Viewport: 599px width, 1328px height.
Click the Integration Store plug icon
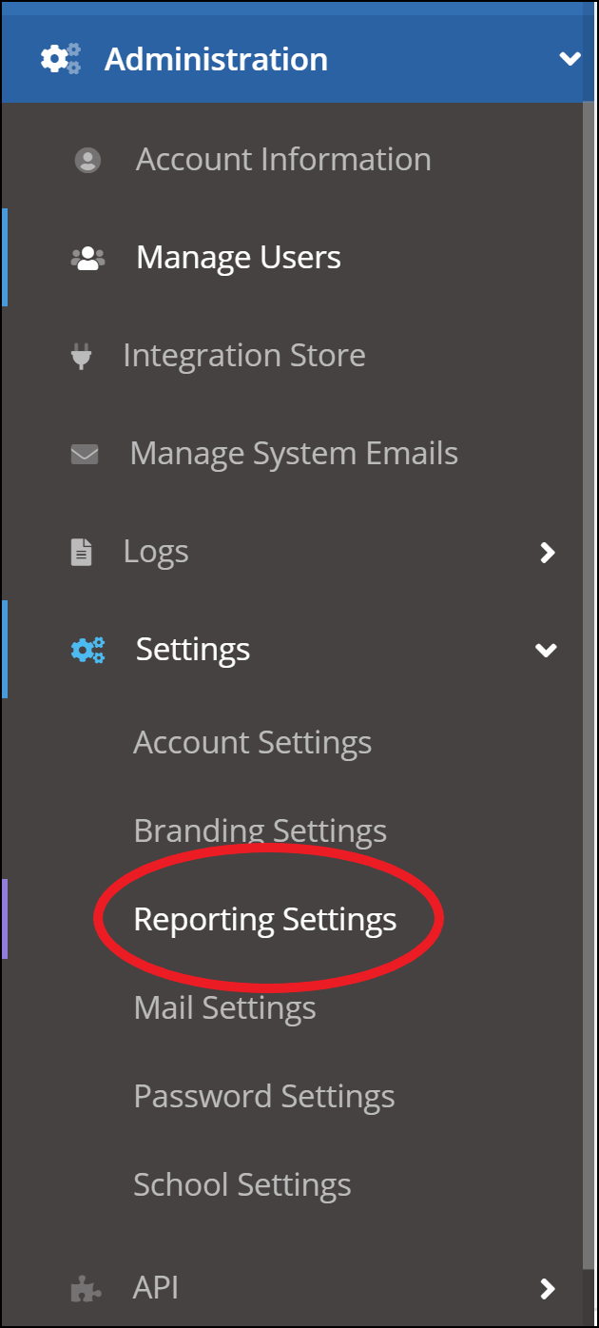tap(82, 356)
